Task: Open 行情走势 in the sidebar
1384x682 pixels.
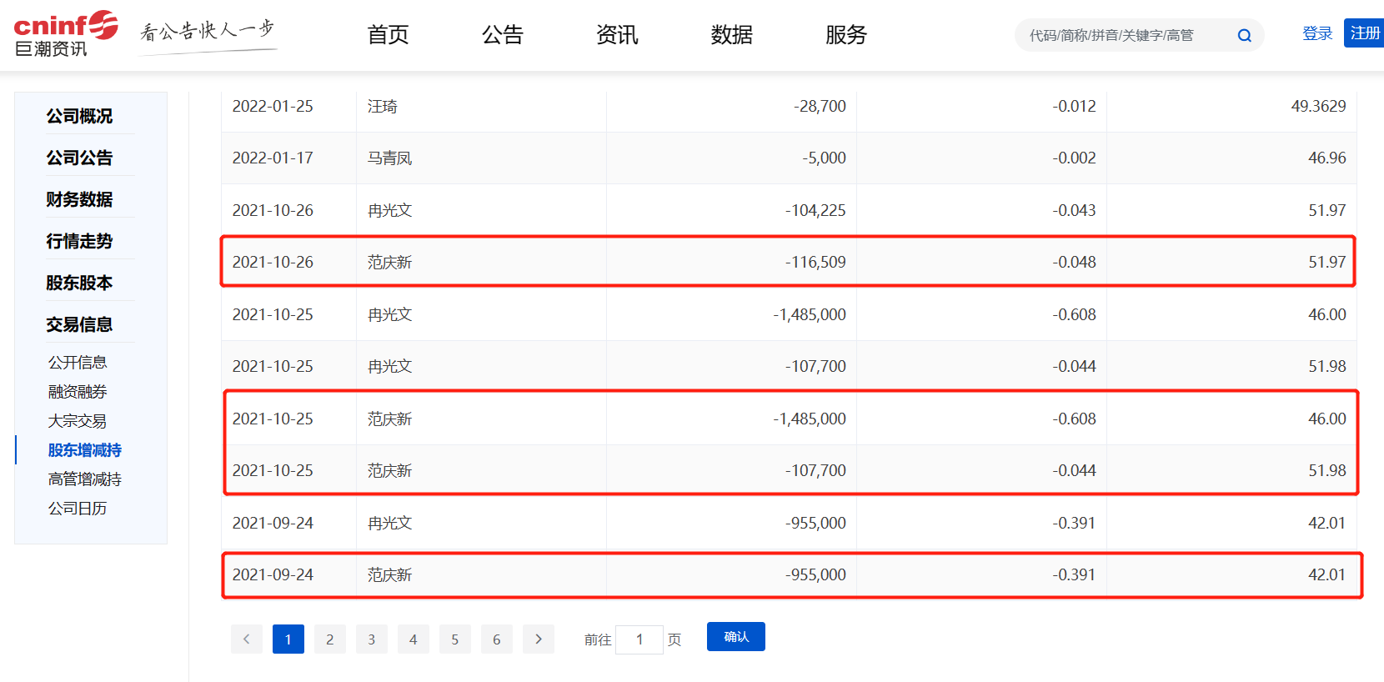Action: pyautogui.click(x=79, y=241)
